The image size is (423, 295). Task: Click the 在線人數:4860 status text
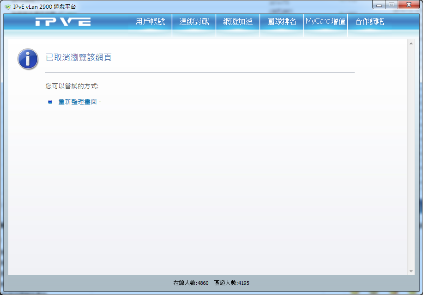tap(191, 283)
